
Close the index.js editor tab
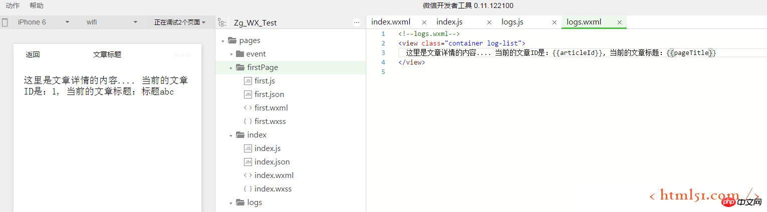pyautogui.click(x=489, y=22)
